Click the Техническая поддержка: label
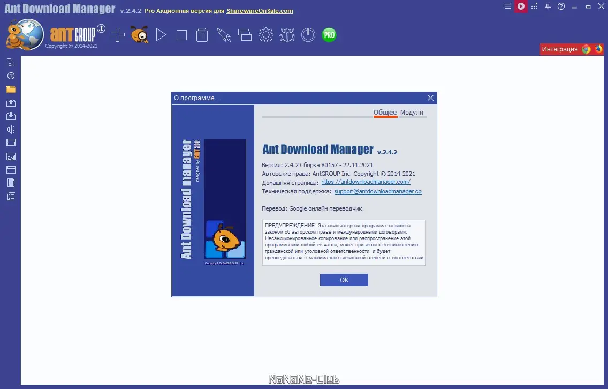This screenshot has height=389, width=608. pyautogui.click(x=297, y=191)
